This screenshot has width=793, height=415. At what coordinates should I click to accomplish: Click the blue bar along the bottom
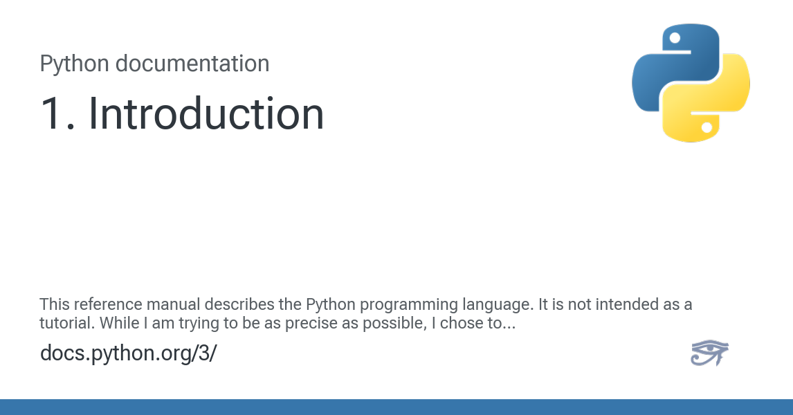pos(397,407)
